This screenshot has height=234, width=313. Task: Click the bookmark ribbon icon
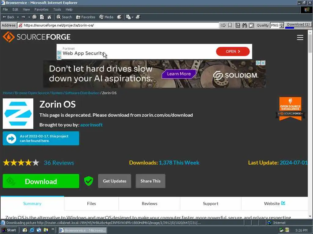point(230,25)
